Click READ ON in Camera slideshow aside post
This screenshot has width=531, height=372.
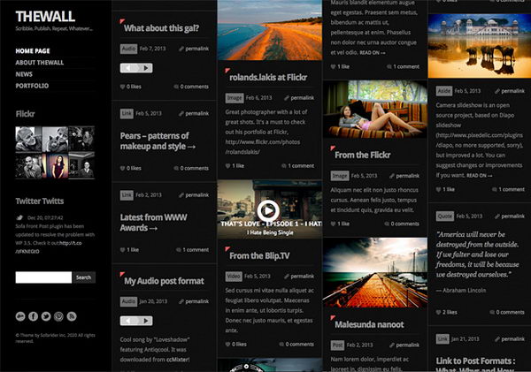click(479, 176)
